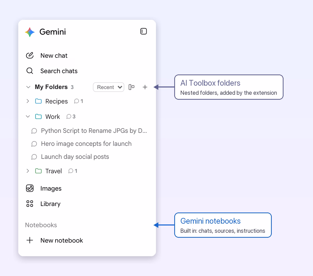Click the plus icon beside New notebook
The width and height of the screenshot is (313, 276).
pos(30,240)
